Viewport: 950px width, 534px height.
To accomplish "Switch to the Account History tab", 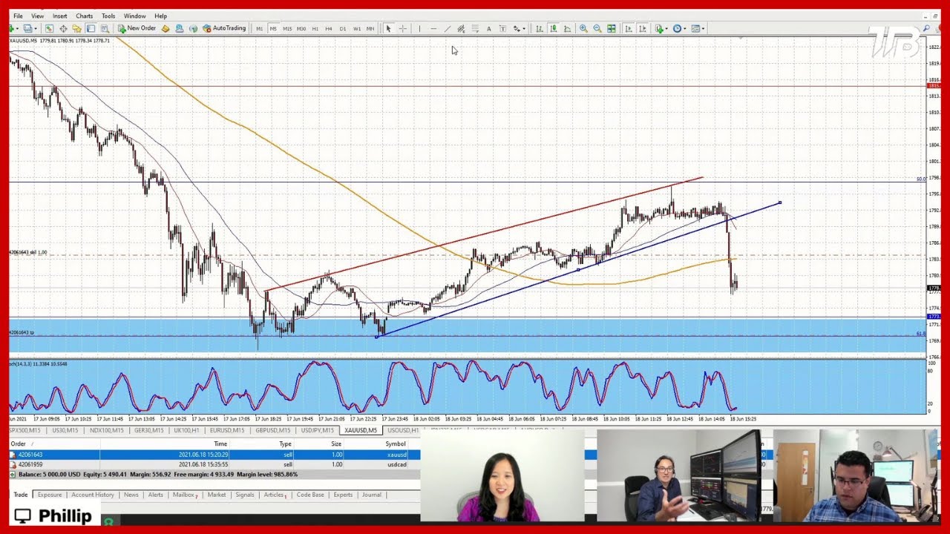I will (x=93, y=495).
